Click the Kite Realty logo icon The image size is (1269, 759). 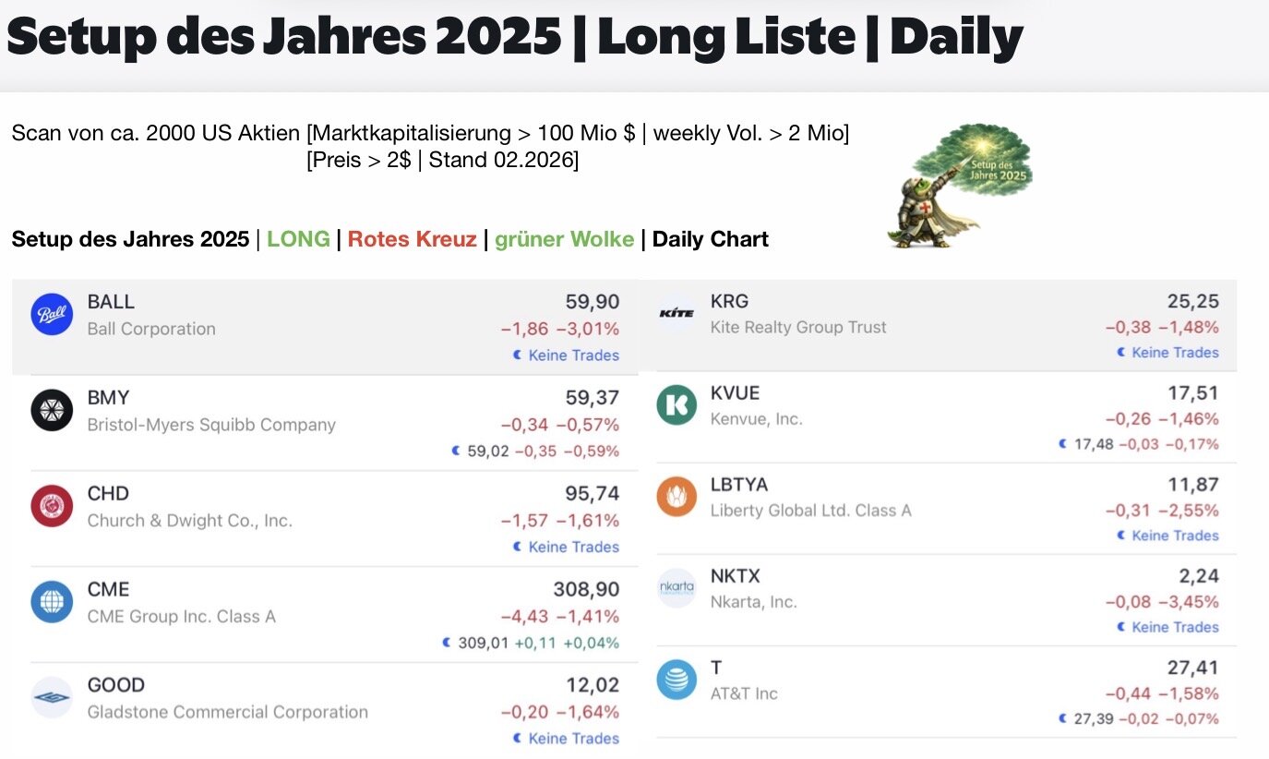676,313
